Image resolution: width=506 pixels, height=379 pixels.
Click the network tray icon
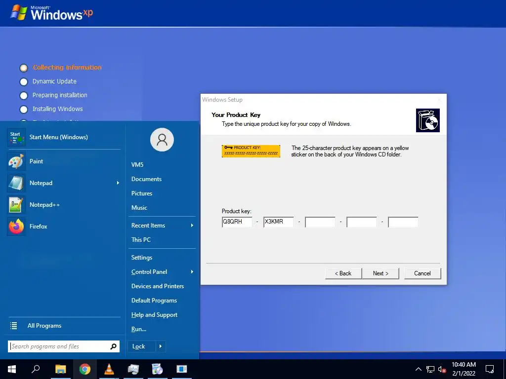(x=430, y=369)
